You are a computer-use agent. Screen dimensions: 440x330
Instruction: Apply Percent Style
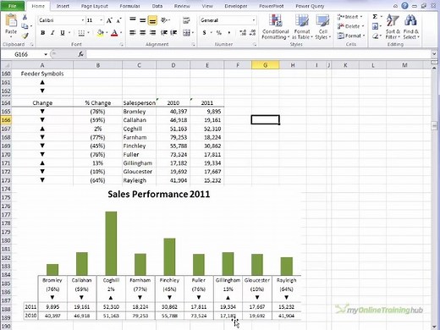tap(218, 33)
